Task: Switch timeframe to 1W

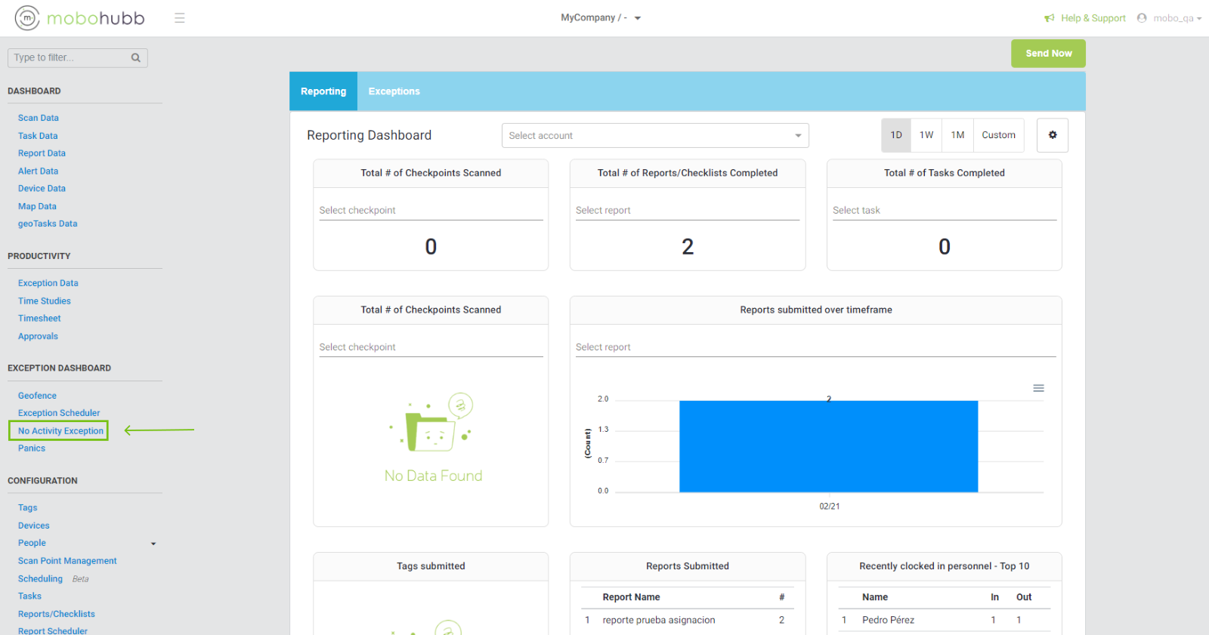Action: 926,135
